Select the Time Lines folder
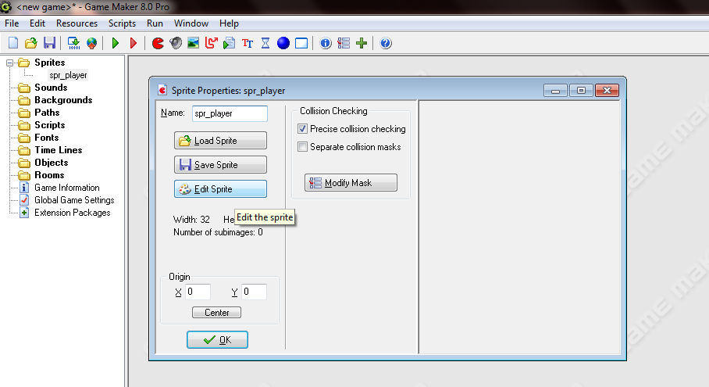The height and width of the screenshot is (387, 709). click(59, 150)
